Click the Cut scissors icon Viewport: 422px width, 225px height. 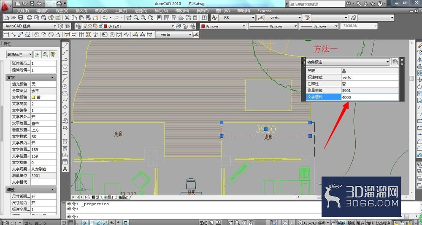point(67,18)
